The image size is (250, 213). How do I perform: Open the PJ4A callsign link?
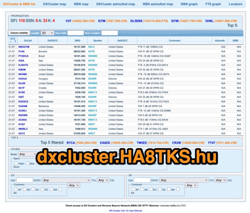coord(21,51)
